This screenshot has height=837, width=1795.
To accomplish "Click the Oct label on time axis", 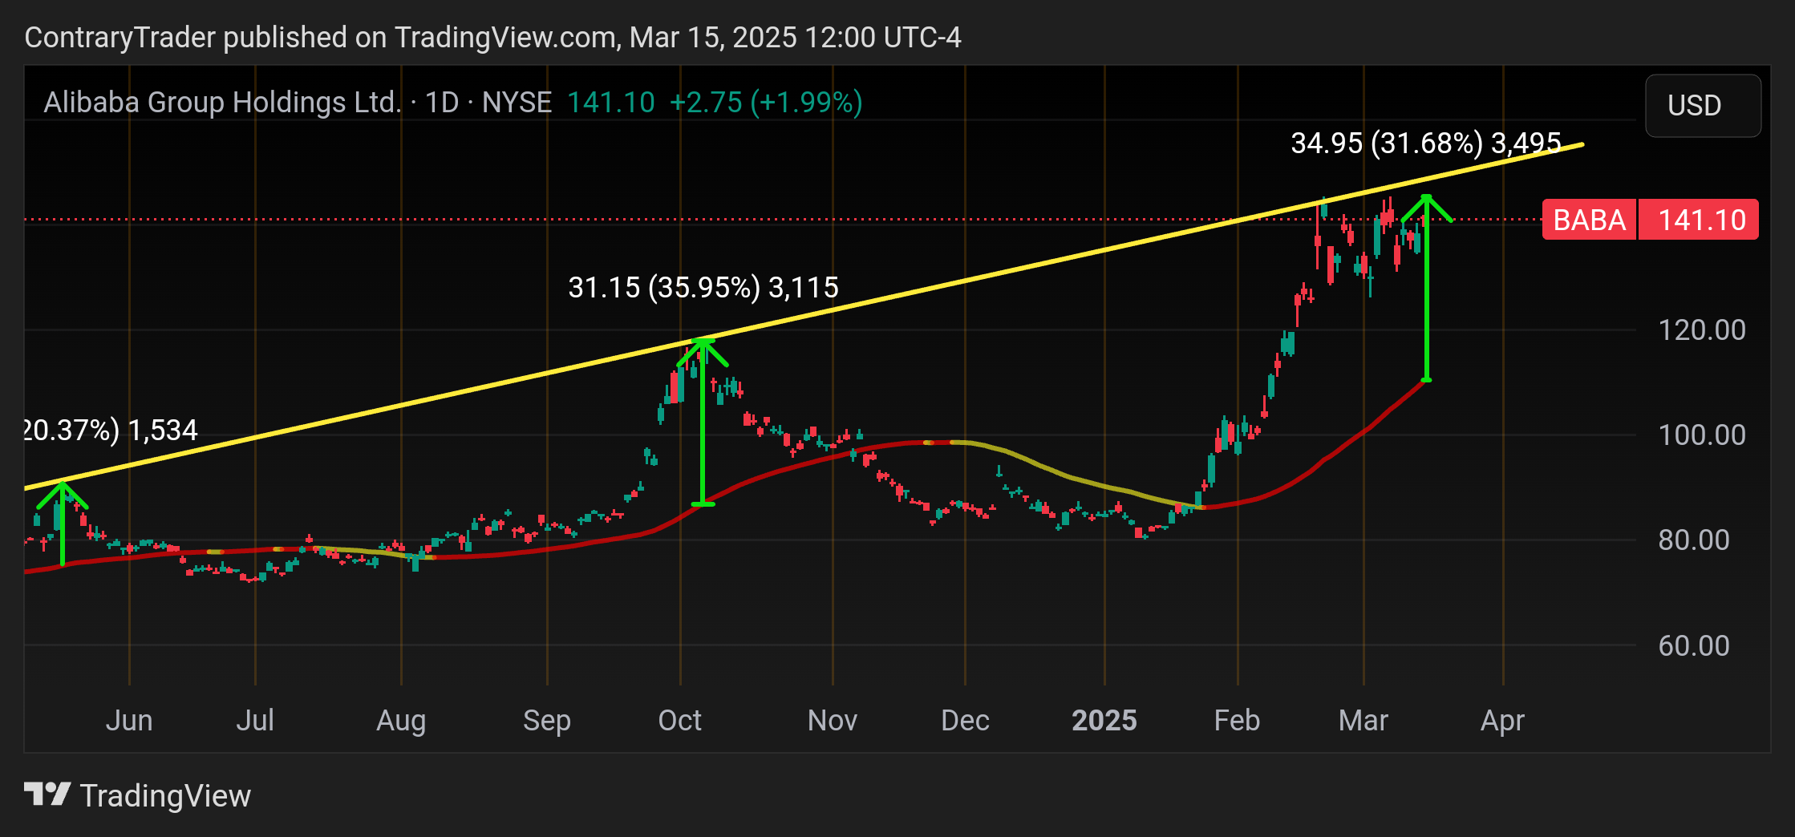I will 680,720.
